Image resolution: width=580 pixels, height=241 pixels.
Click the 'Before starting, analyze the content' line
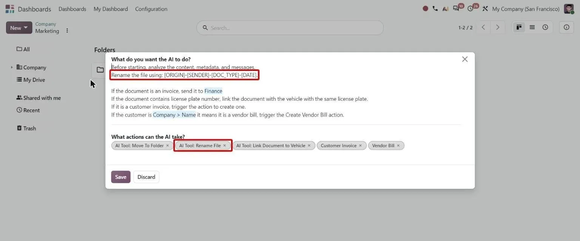183,67
